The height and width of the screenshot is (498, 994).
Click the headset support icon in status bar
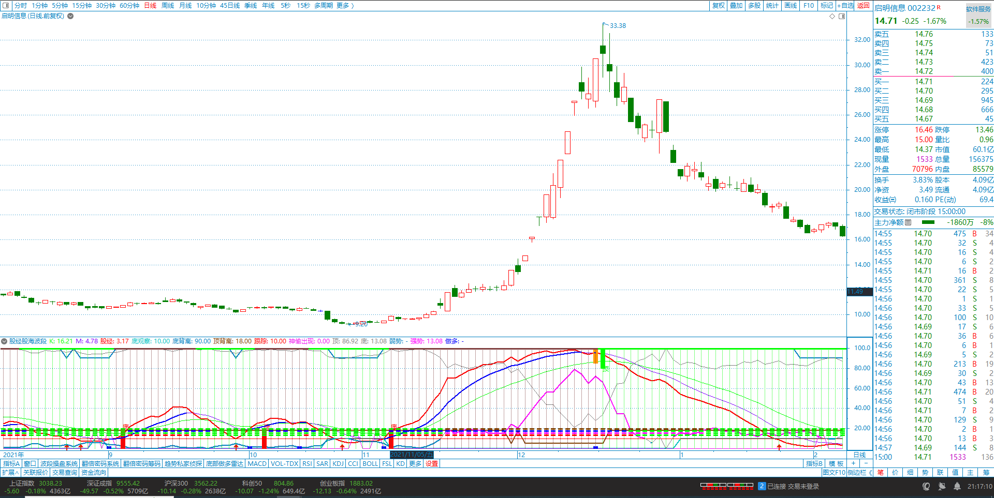click(x=926, y=486)
